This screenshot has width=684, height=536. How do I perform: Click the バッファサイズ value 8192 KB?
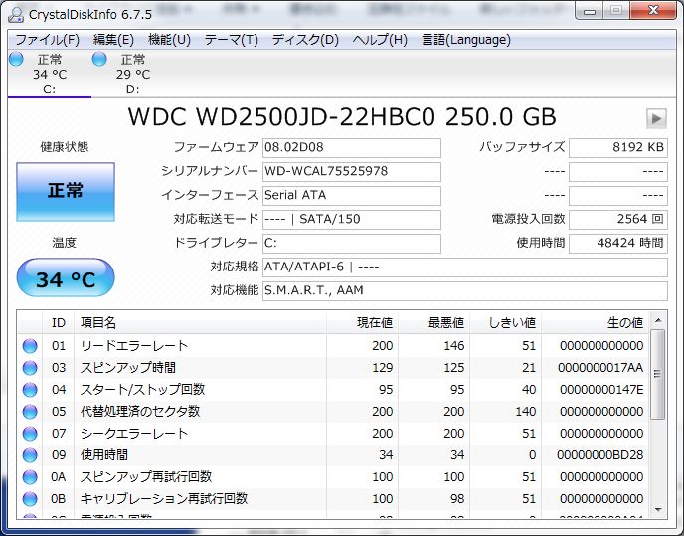[618, 147]
